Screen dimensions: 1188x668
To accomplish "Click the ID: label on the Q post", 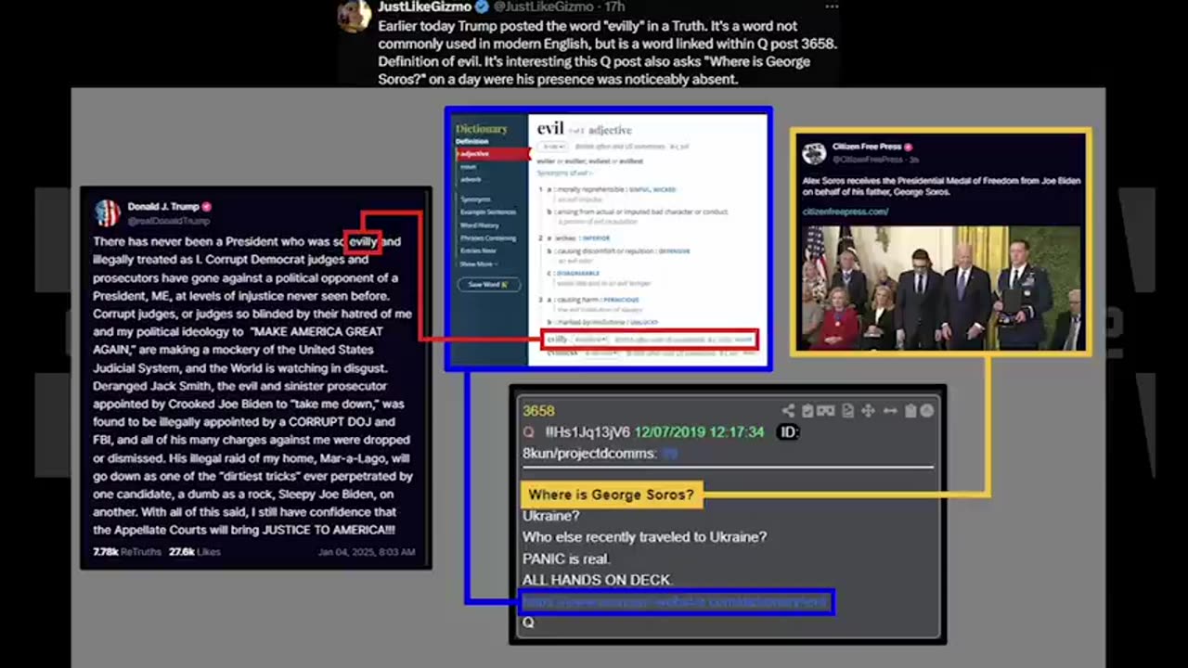I will (x=788, y=432).
